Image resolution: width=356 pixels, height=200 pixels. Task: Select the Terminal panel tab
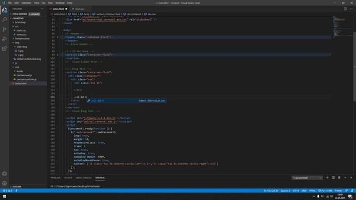coord(100,178)
